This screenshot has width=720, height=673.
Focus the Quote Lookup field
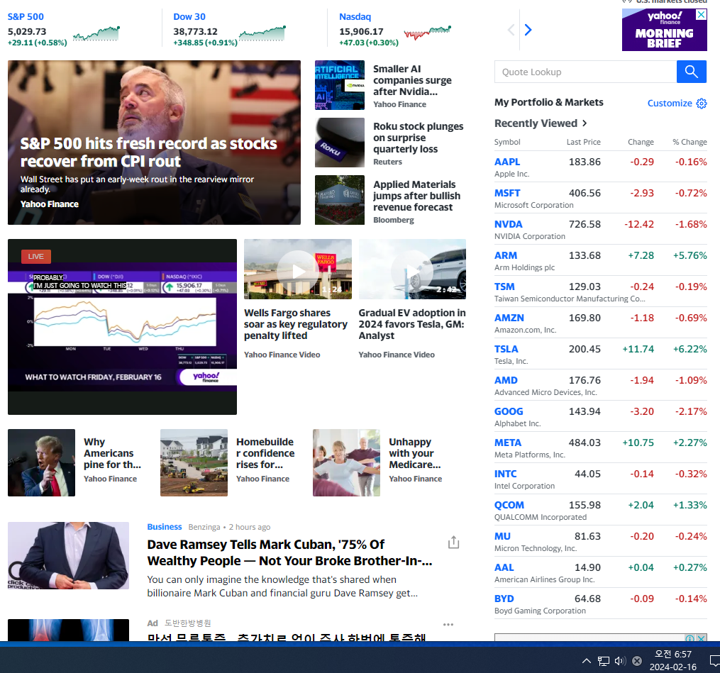585,72
